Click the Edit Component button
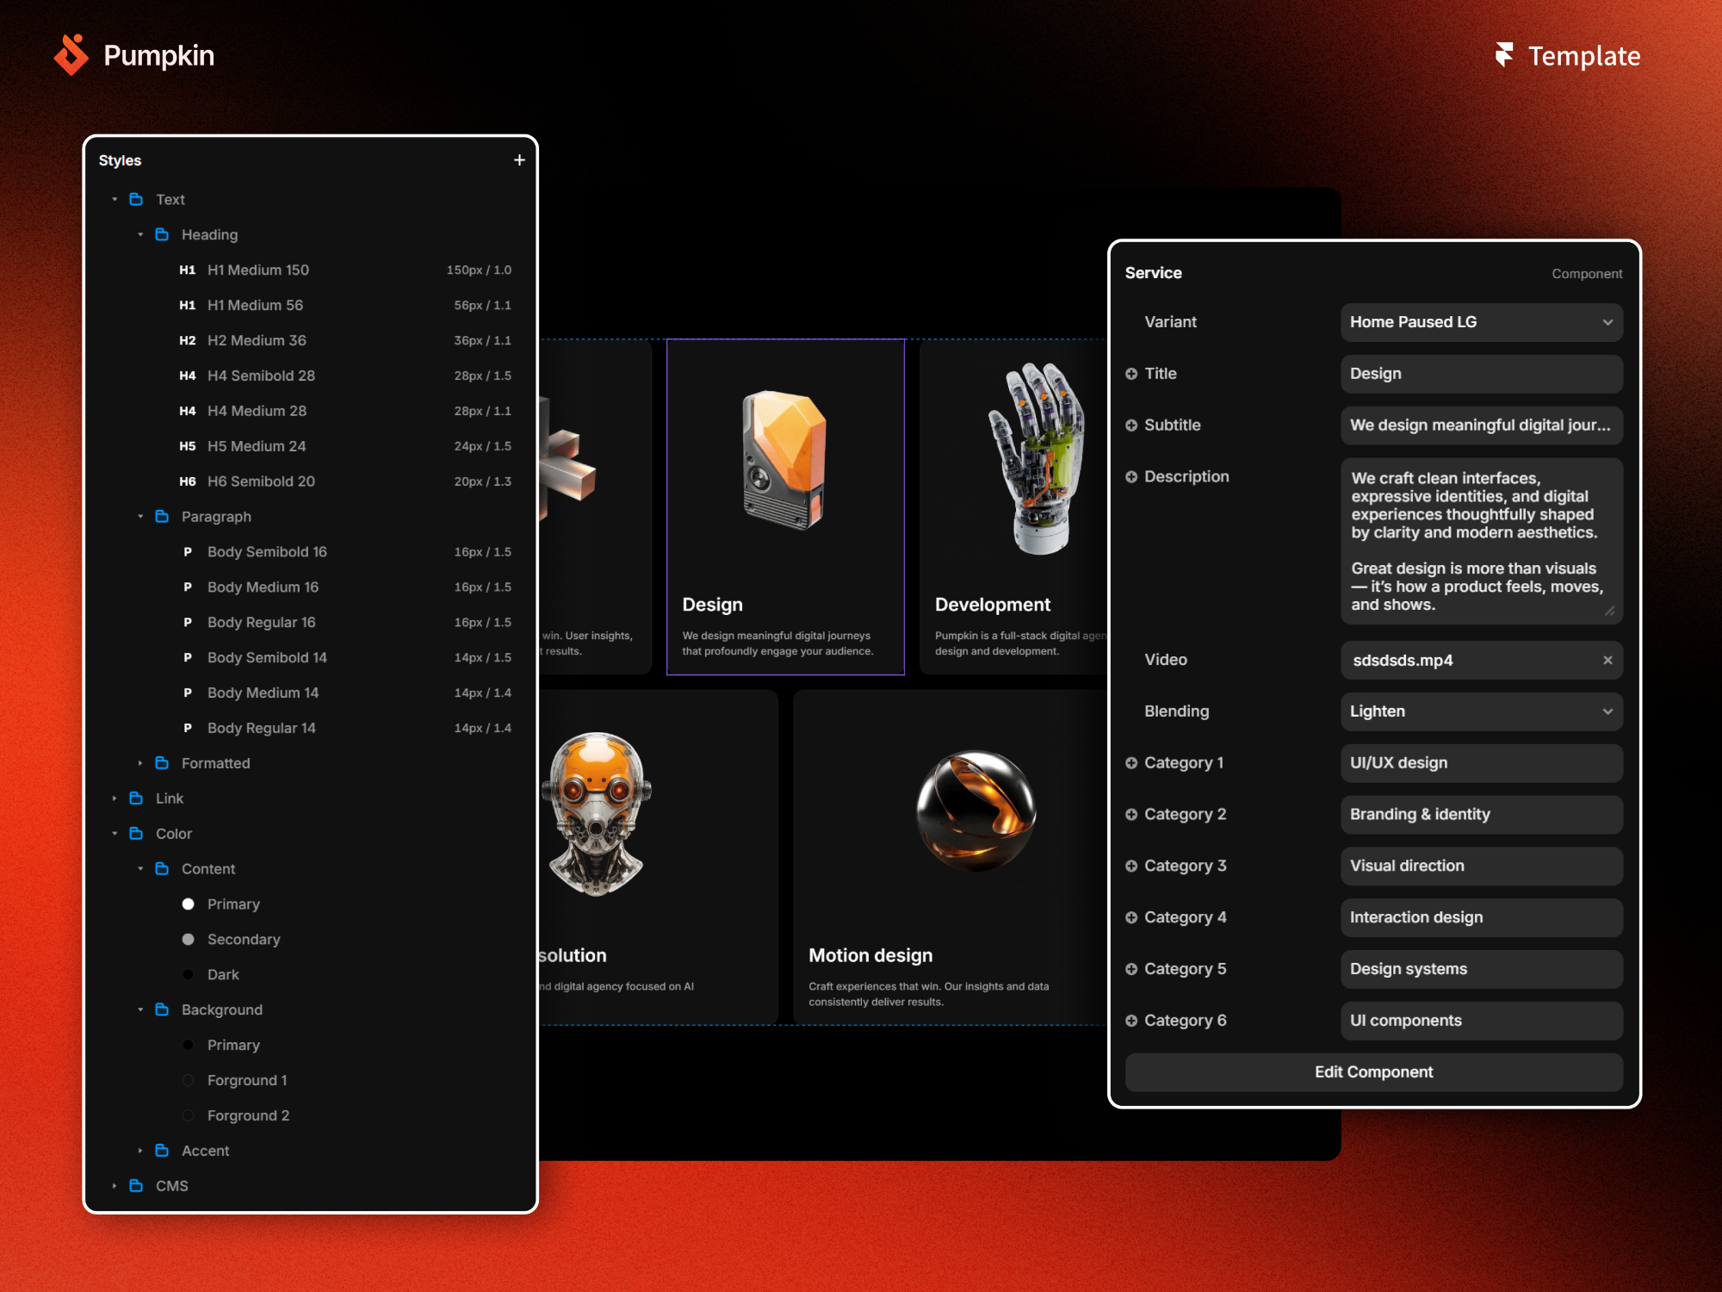 [1373, 1072]
